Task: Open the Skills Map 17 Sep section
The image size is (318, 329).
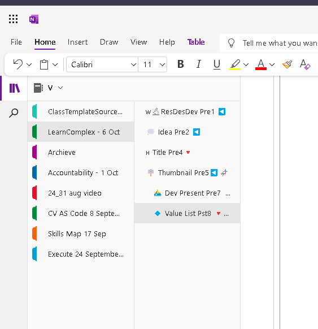Action: pos(81,233)
